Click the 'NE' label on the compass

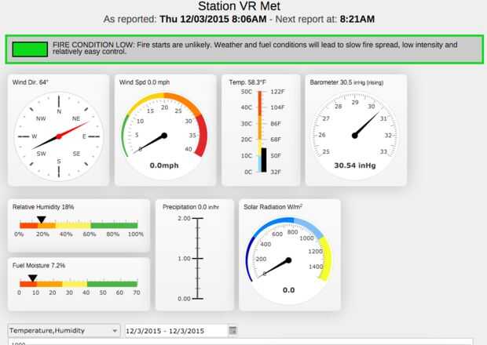click(76, 118)
